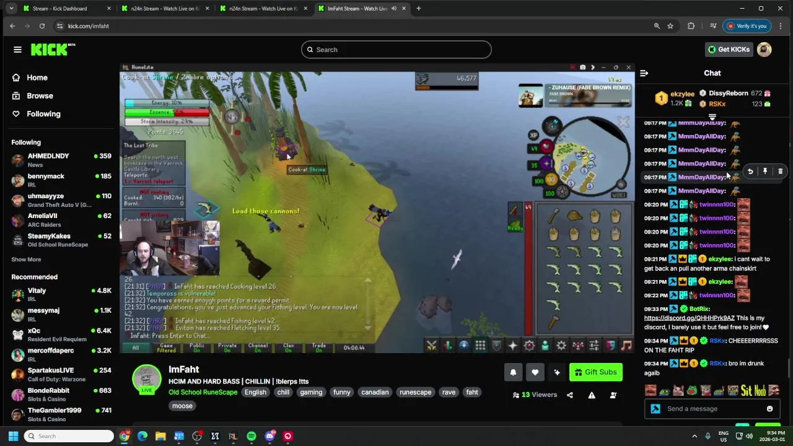Open the tab search dropdown arrow
793x446 pixels.
(11, 9)
